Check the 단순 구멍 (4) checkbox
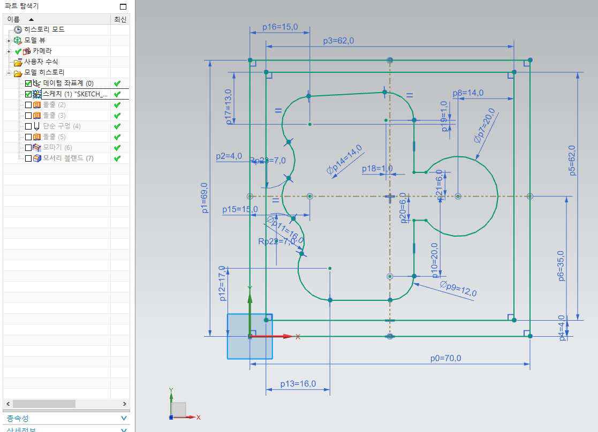Screen dimensions: 598x432 pos(28,126)
